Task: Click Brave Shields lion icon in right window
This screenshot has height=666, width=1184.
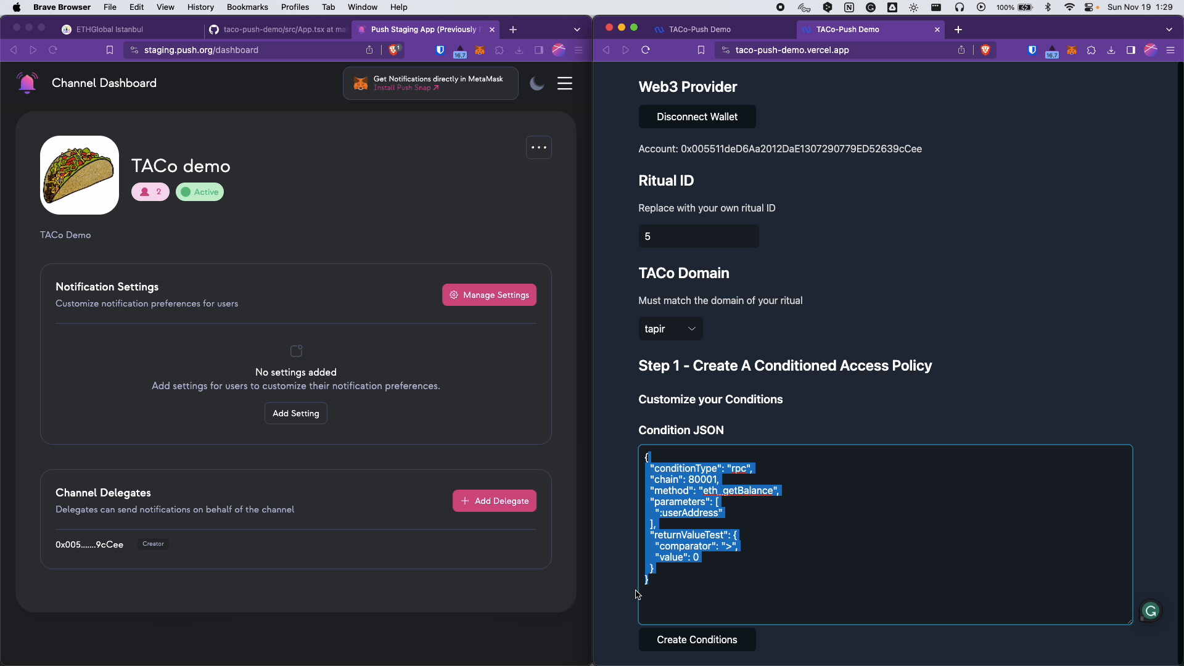Action: pos(985,50)
